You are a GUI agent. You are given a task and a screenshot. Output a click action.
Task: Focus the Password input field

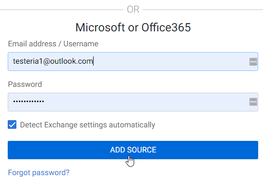coord(133,102)
